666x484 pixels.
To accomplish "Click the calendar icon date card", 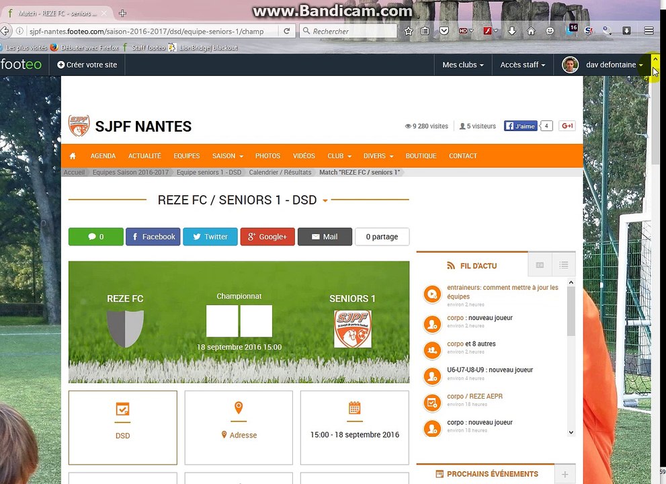I will tap(355, 428).
